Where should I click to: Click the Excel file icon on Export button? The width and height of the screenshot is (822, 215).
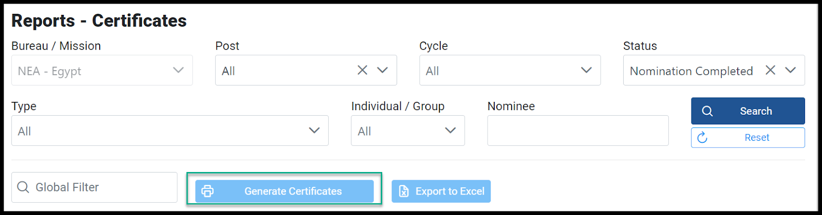pos(404,191)
